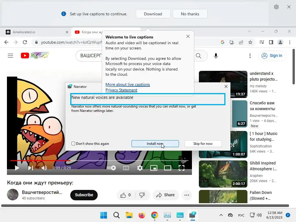296x222 pixels.
Task: Toggle autoplay switch
Action: pyautogui.click(x=111, y=168)
